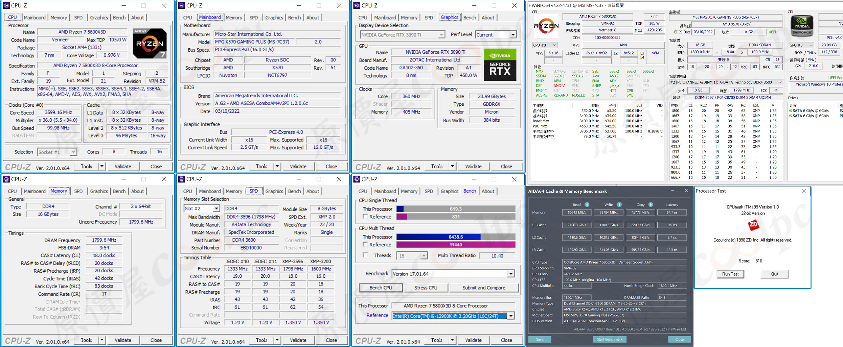Click the info icon beside Copy in AIDA64
The height and width of the screenshot is (347, 843).
[651, 204]
